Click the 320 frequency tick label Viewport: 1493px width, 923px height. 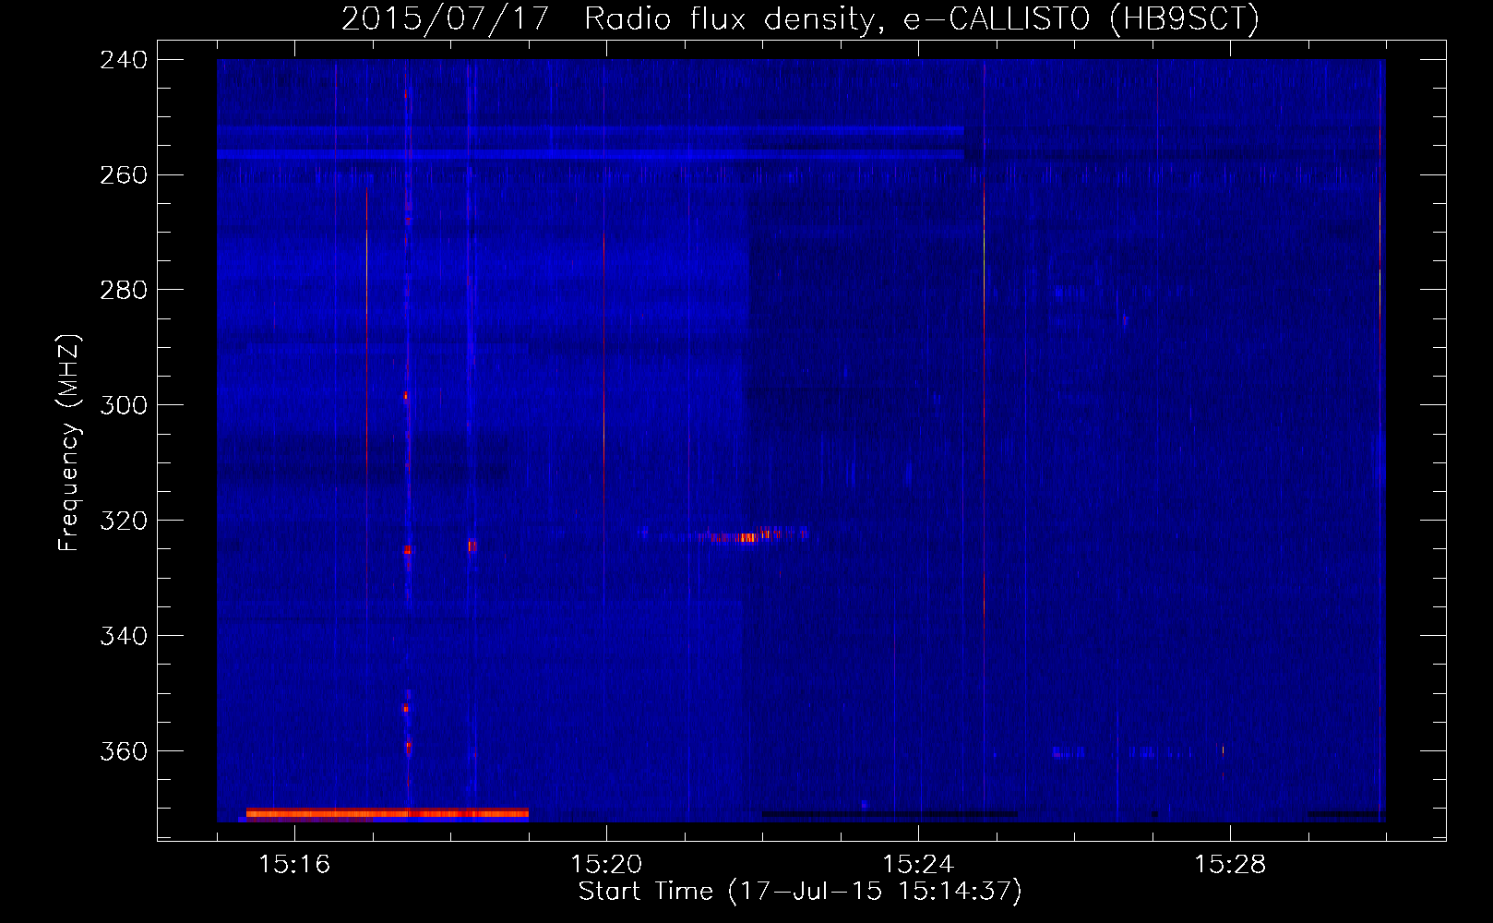pyautogui.click(x=124, y=521)
